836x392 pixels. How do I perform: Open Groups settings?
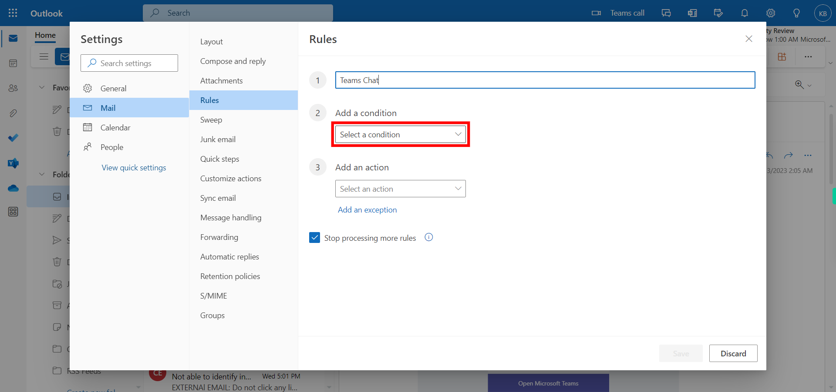[x=243, y=316]
